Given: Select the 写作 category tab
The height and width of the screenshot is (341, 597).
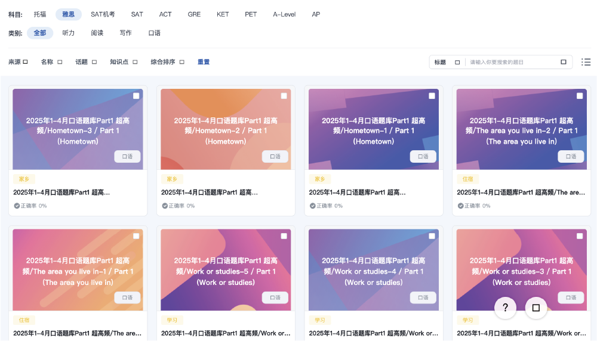Looking at the screenshot, I should click(125, 33).
